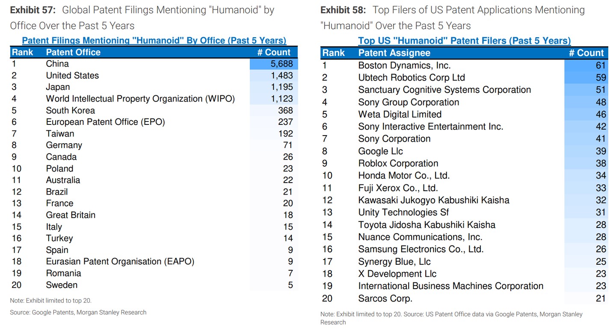Click the 'Patent Office' column header

tap(73, 52)
